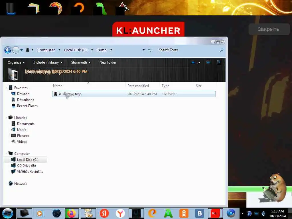Click the 10/12/2024 6:40 PM date cell
This screenshot has height=219, width=292.
pyautogui.click(x=142, y=94)
